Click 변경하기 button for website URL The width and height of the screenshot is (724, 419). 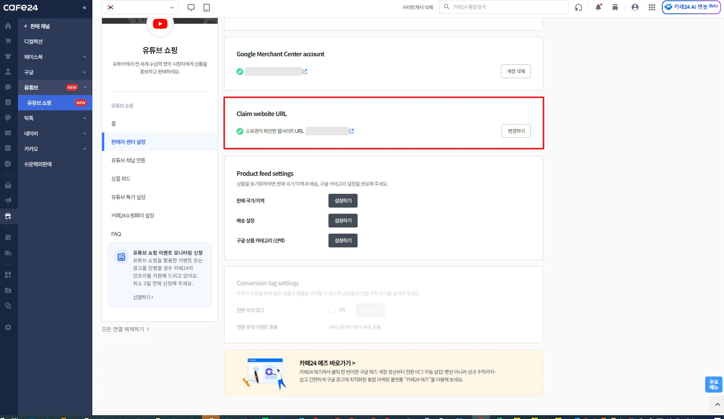tap(516, 131)
